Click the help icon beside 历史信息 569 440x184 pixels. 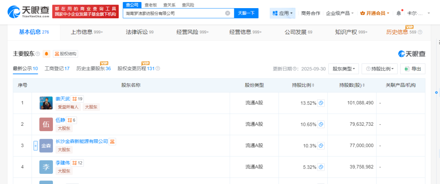pyautogui.click(x=420, y=32)
